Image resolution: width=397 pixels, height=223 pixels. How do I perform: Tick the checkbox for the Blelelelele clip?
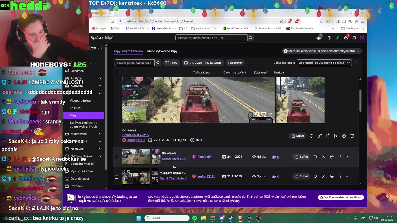click(116, 157)
